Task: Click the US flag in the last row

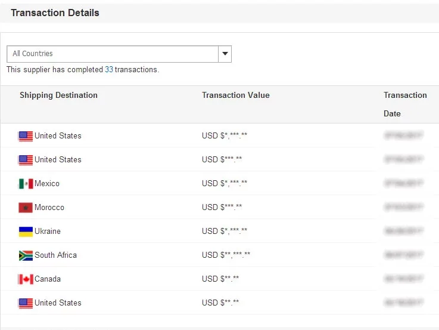Action: [x=26, y=303]
